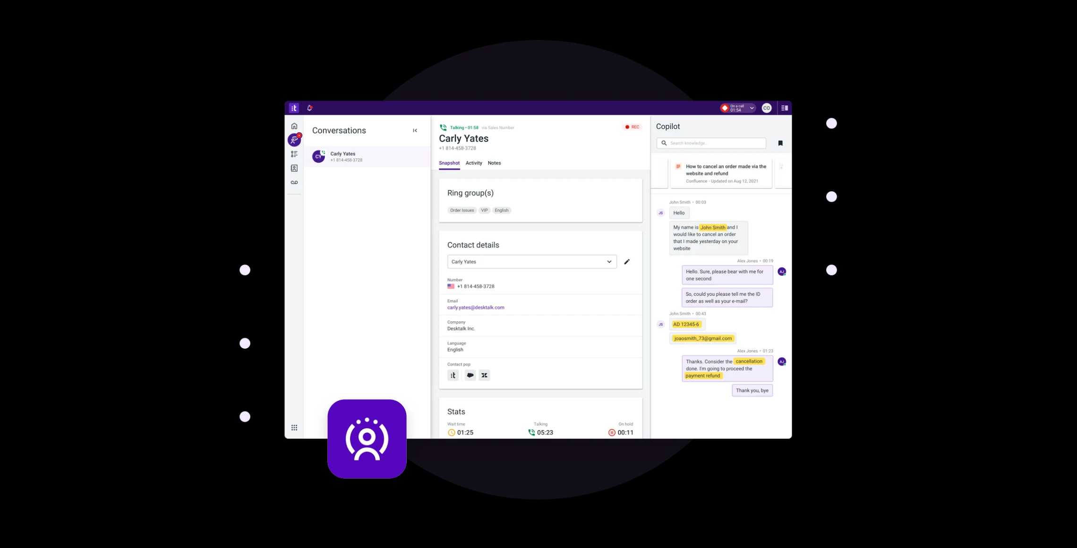Click the refresh/sync icon in top bar
This screenshot has width=1077, height=548.
coord(308,108)
